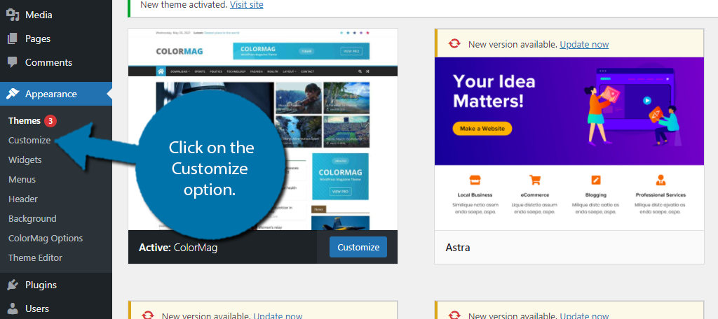Click the Astra theme update refresh icon
718x319 pixels.
coord(454,44)
